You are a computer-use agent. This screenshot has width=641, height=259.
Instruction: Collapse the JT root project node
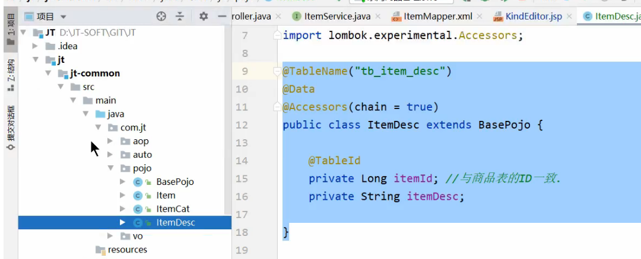[x=23, y=32]
